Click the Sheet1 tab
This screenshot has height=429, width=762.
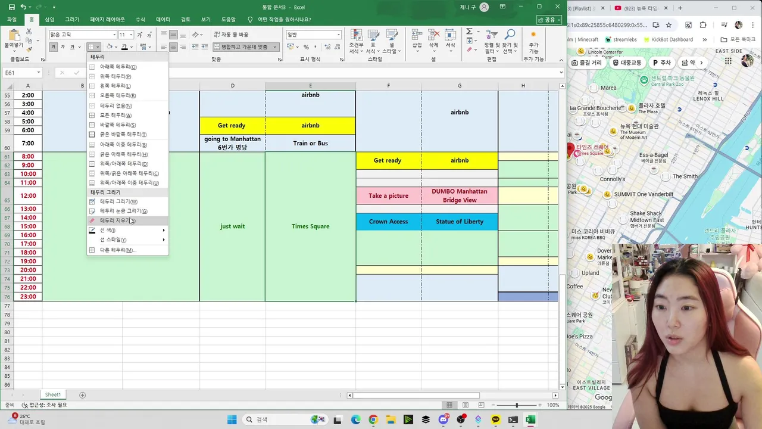click(53, 395)
